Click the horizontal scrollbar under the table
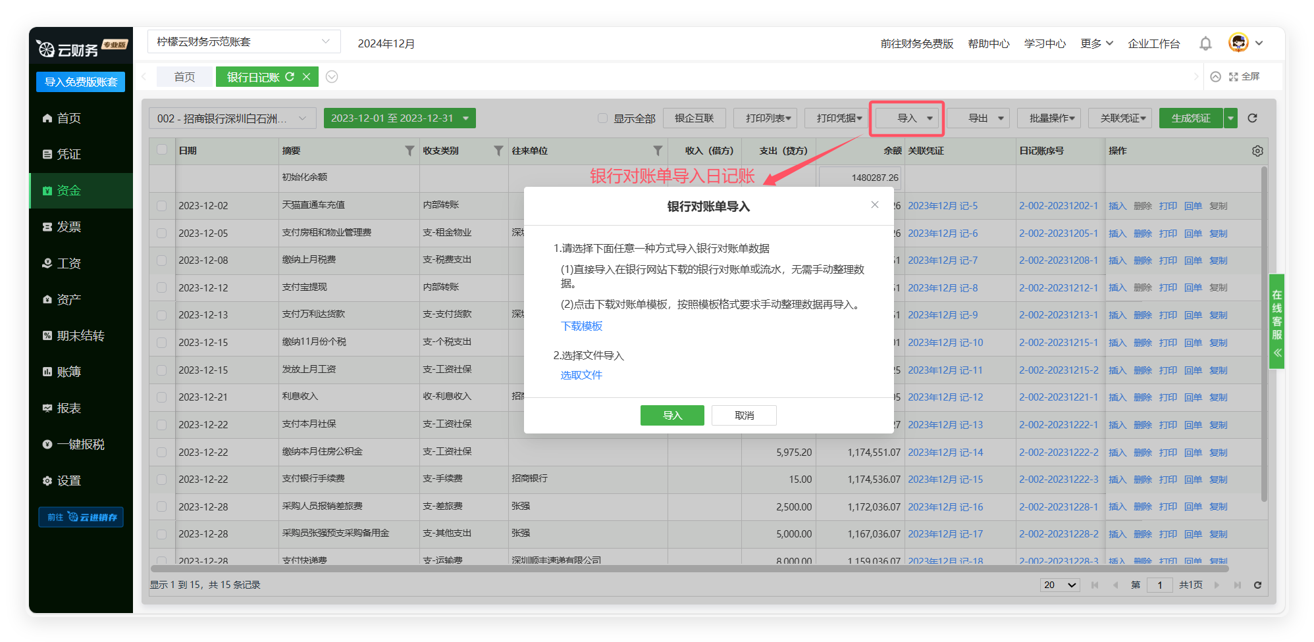This screenshot has height=642, width=1314. point(688,568)
